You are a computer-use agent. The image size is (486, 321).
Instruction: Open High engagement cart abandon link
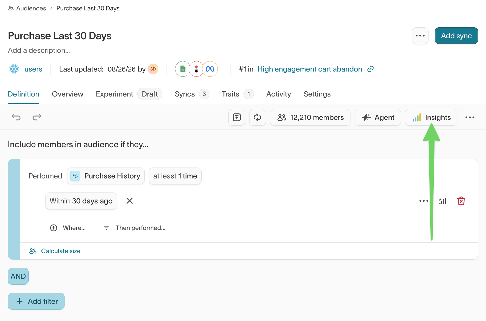(310, 69)
